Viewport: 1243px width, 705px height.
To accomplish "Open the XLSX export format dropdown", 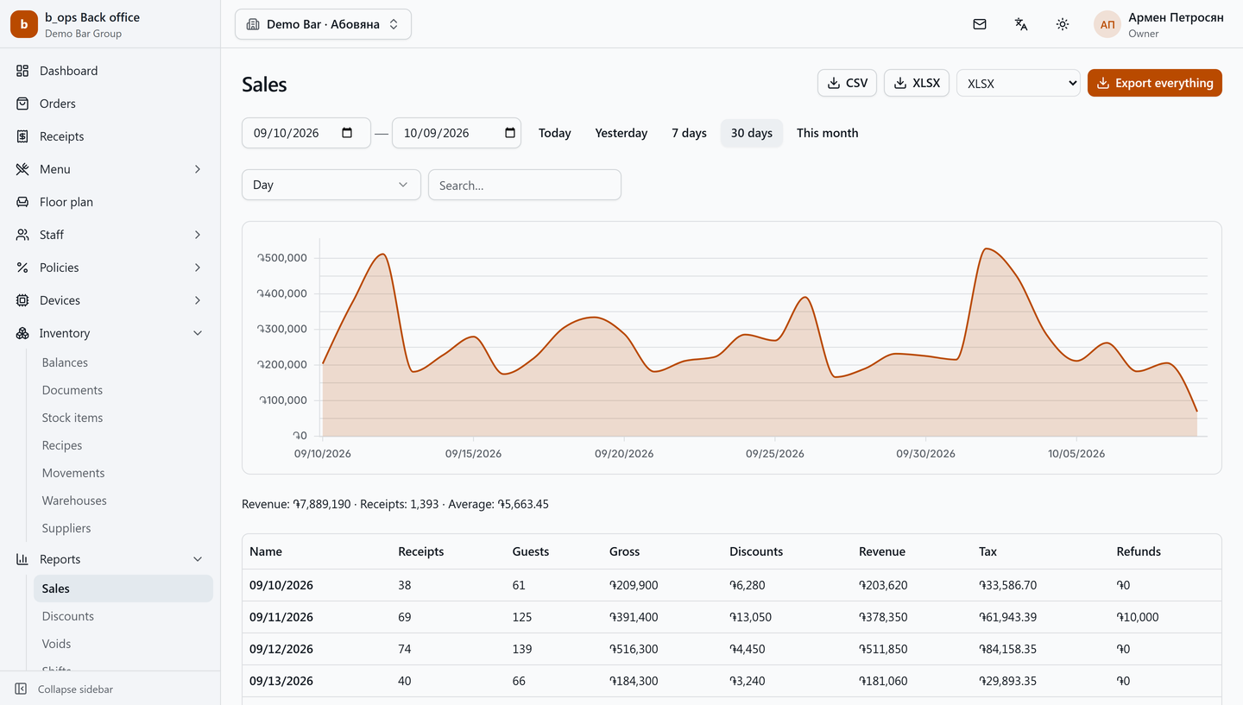I will click(x=1019, y=83).
